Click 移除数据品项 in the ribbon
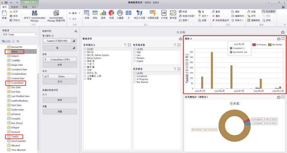Image resolution: width=287 pixels, height=153 pixels. point(220,20)
